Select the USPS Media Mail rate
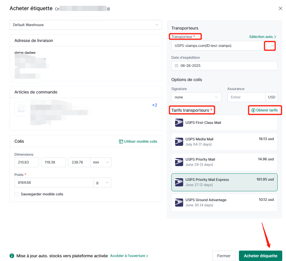 point(224,142)
